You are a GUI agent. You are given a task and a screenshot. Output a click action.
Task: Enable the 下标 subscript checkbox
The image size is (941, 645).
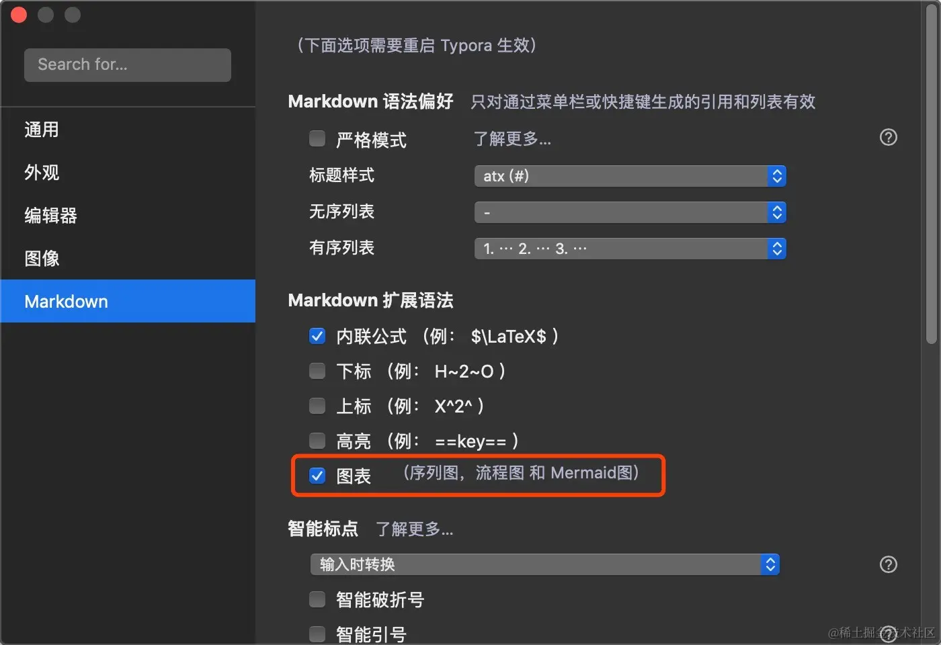pyautogui.click(x=317, y=370)
